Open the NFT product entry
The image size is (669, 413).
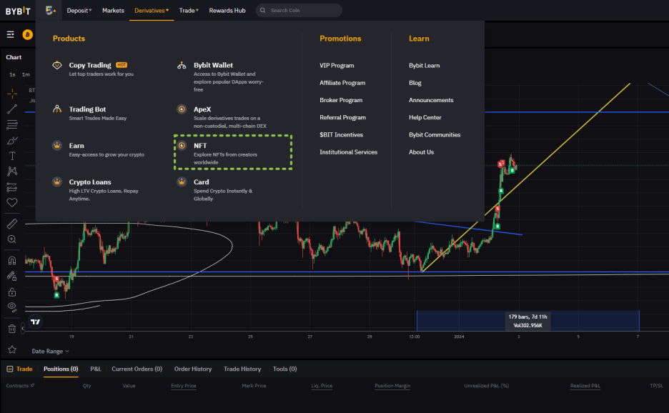[233, 153]
